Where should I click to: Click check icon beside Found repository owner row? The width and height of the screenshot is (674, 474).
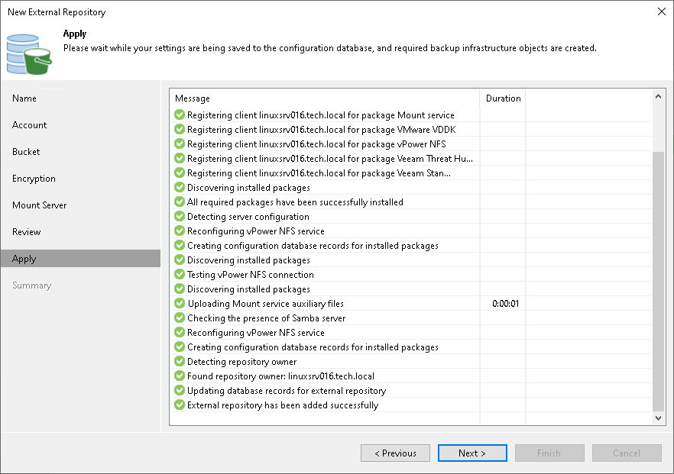point(180,376)
